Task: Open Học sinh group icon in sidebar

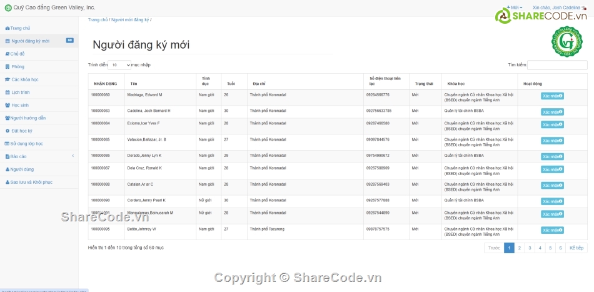Action: click(8, 105)
